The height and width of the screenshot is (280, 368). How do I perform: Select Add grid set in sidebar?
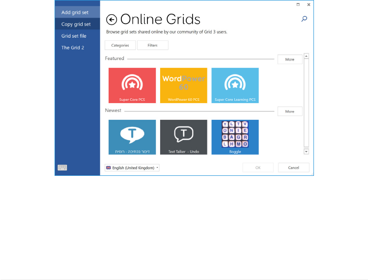[x=78, y=12]
